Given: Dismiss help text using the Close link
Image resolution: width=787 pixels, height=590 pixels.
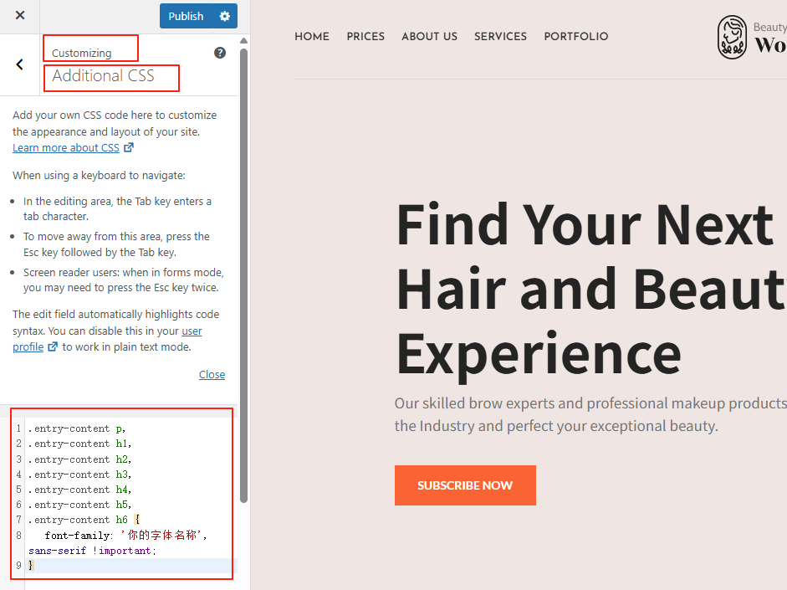Looking at the screenshot, I should click(x=212, y=375).
